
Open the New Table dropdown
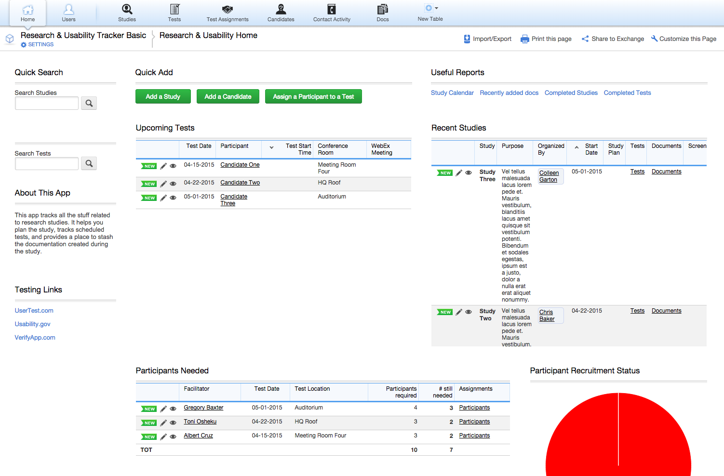tap(430, 13)
